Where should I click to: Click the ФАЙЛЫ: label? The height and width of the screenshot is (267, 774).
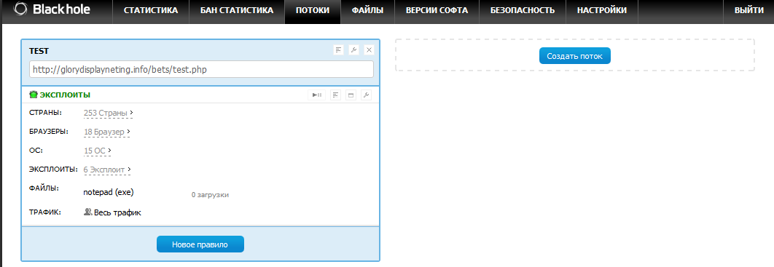[x=44, y=188]
